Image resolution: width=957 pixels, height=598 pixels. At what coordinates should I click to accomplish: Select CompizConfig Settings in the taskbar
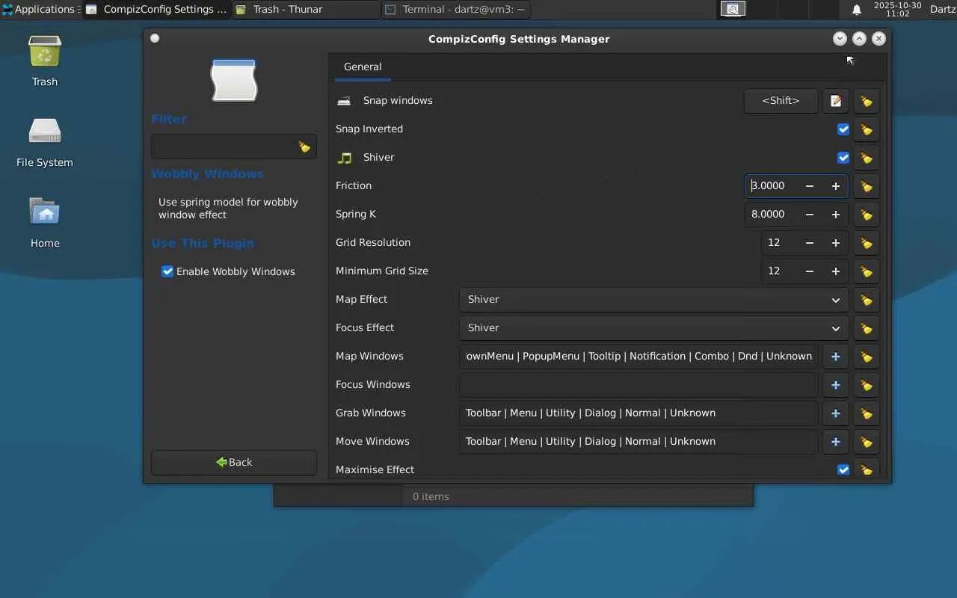coord(157,9)
